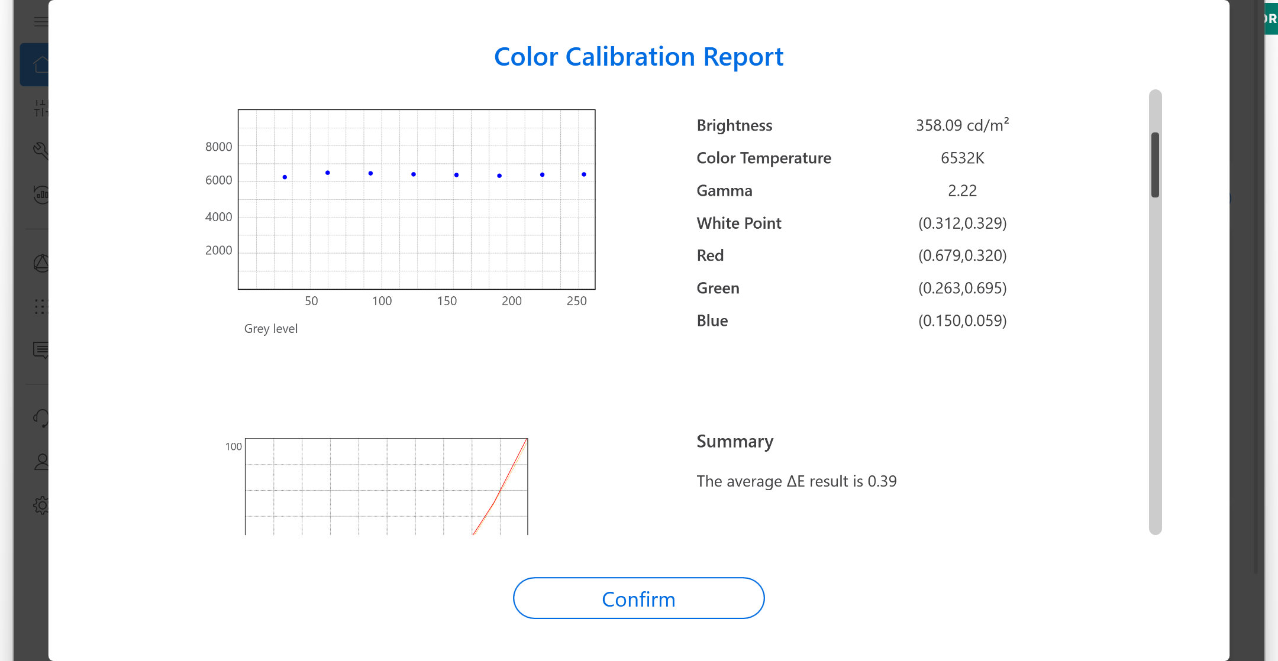This screenshot has width=1278, height=661.
Task: Open the dotted grid icon in the sidebar
Action: pyautogui.click(x=40, y=306)
